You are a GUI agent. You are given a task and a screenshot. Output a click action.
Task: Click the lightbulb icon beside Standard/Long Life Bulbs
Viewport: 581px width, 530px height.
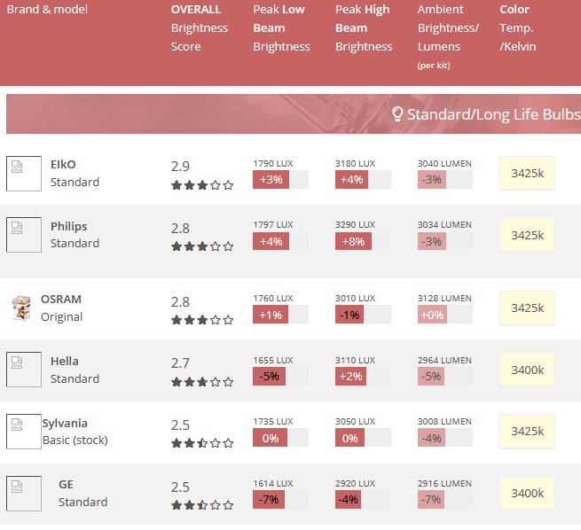pos(397,114)
